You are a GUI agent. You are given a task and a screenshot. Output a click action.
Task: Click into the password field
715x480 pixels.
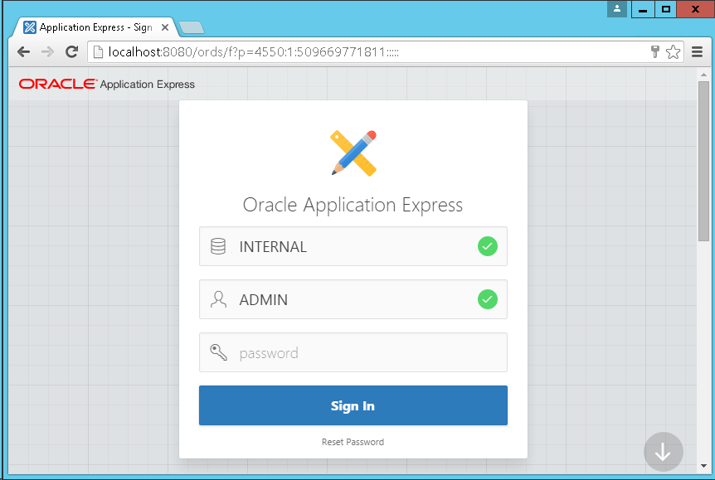353,352
